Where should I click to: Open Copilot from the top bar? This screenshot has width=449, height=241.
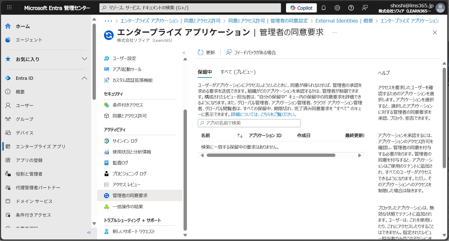(x=301, y=8)
